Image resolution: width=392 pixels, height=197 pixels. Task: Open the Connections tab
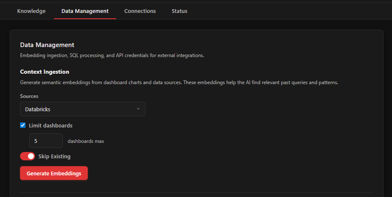click(140, 11)
